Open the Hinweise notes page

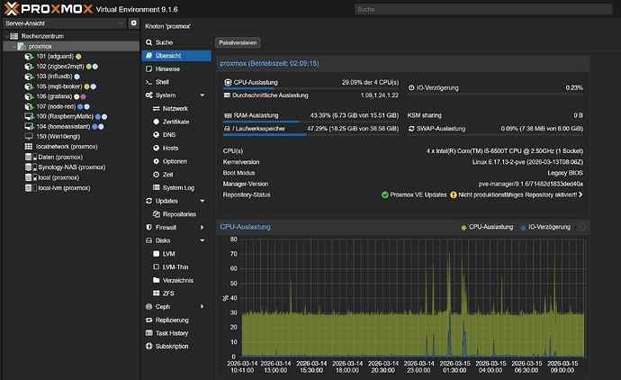176,69
